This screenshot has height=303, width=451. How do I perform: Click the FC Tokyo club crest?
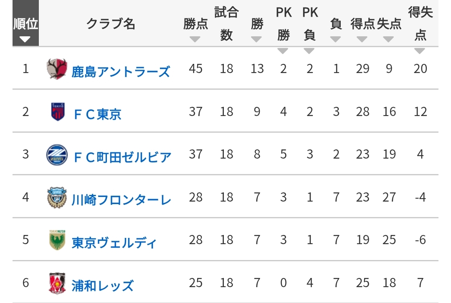(58, 111)
